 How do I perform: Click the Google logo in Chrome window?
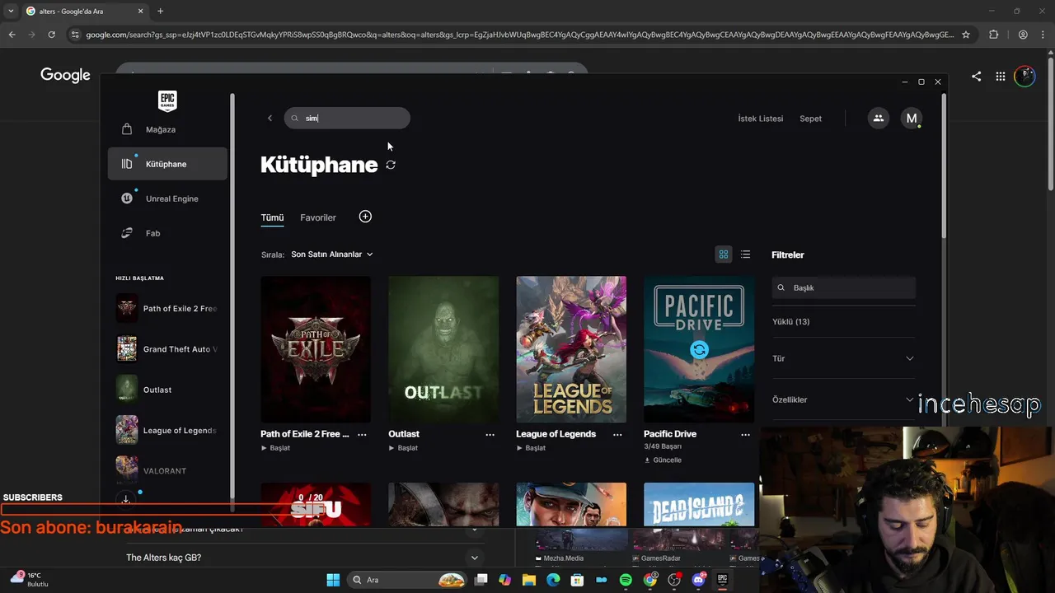coord(65,76)
